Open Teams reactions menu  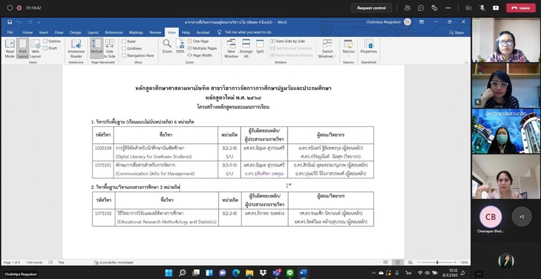(x=434, y=8)
